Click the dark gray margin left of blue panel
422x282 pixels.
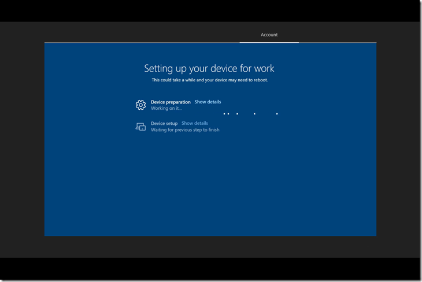click(22, 139)
